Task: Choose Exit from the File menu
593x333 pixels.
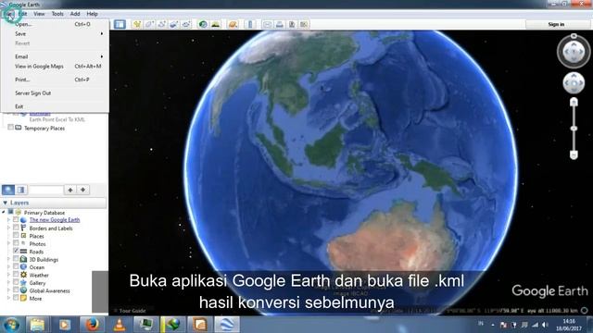Action: tap(55, 106)
